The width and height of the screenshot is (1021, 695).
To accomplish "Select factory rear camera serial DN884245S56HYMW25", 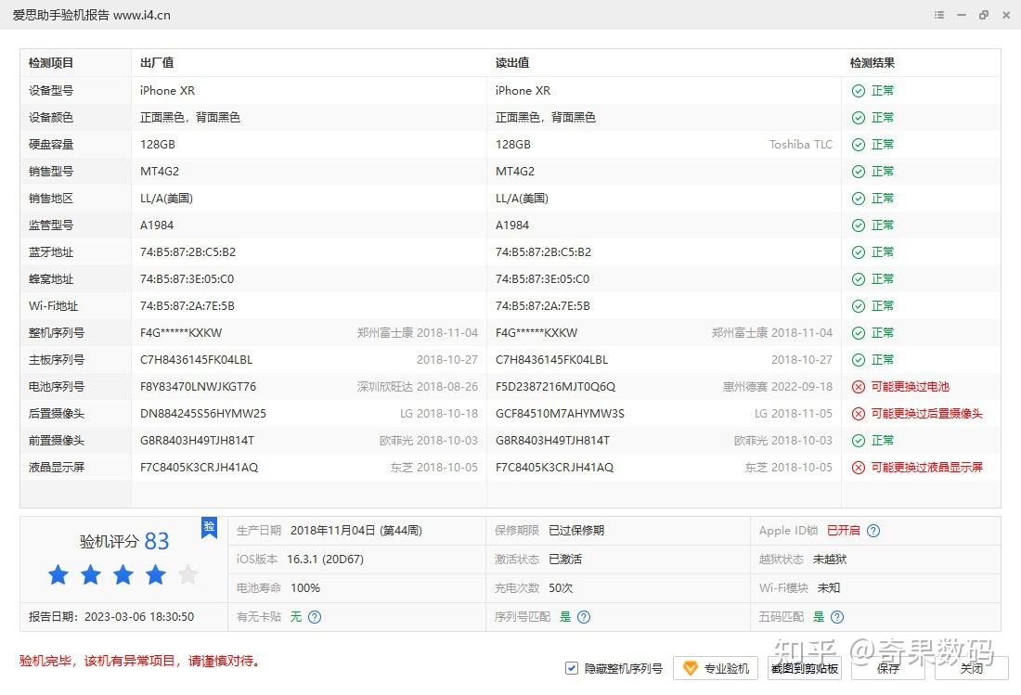I will coord(203,413).
